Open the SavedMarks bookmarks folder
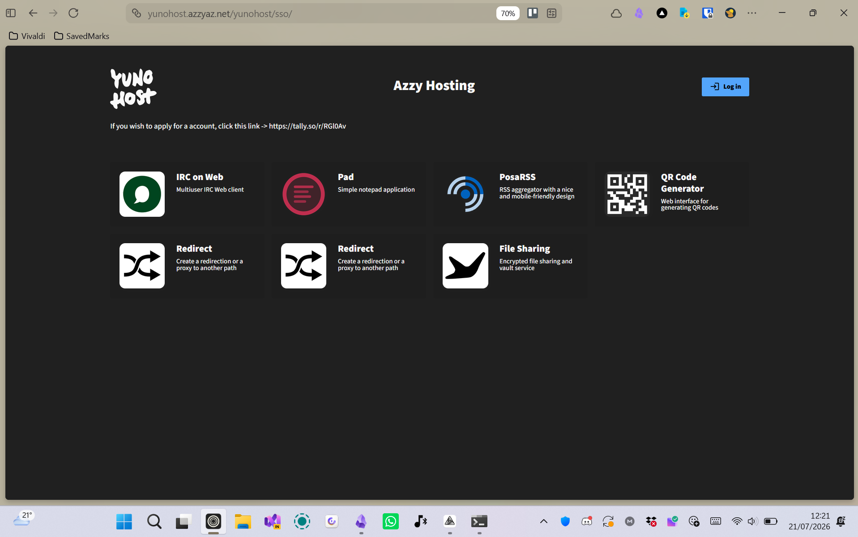Screen dimensions: 858x537 81,36
